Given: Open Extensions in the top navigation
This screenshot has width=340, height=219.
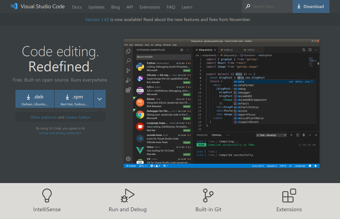Looking at the screenshot, I should tap(150, 7).
